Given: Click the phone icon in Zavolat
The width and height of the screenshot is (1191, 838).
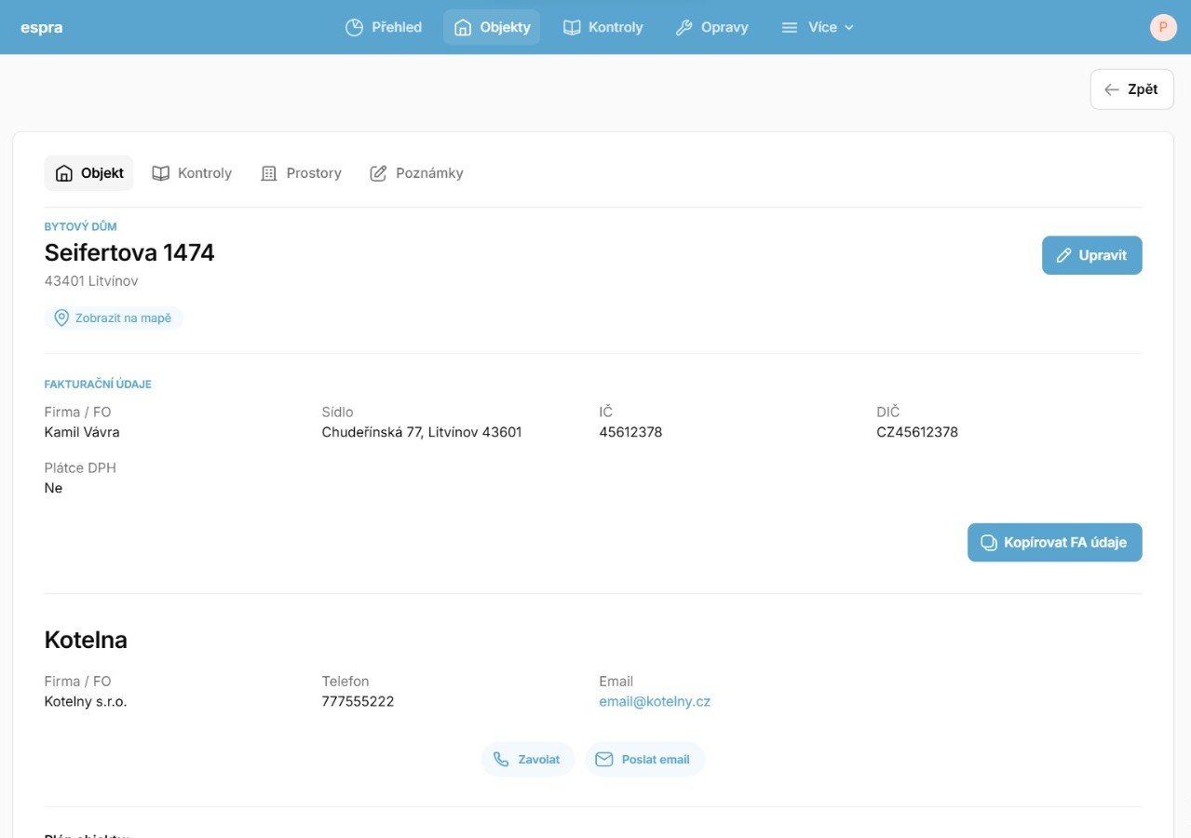Looking at the screenshot, I should pyautogui.click(x=501, y=760).
